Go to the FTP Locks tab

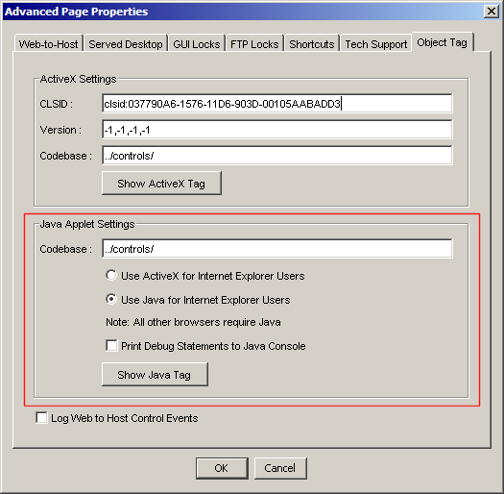[x=254, y=43]
